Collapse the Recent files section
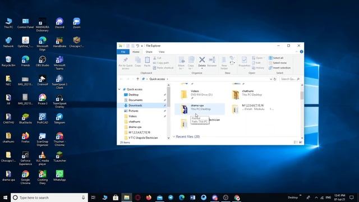Image resolution: width=359 pixels, height=202 pixels. pyautogui.click(x=174, y=137)
